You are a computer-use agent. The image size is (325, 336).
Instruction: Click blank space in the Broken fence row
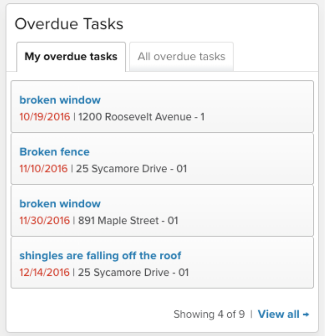coord(242,159)
